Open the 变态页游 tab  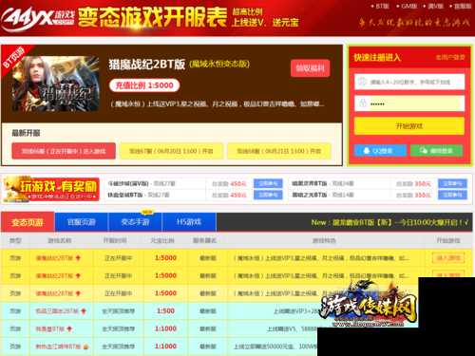pos(28,222)
